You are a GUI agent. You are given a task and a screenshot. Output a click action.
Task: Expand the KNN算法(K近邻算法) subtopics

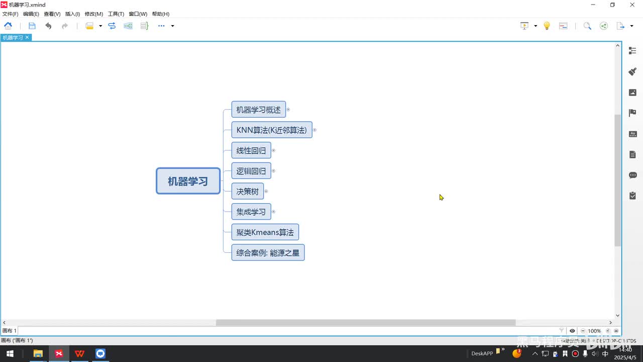click(x=314, y=130)
